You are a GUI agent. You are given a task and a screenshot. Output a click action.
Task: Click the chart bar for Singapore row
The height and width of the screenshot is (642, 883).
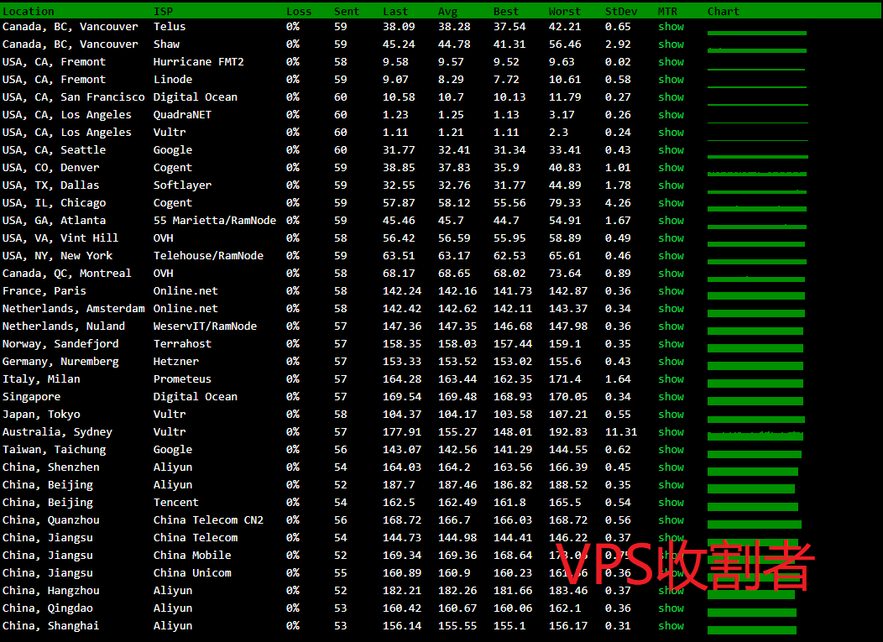(755, 401)
